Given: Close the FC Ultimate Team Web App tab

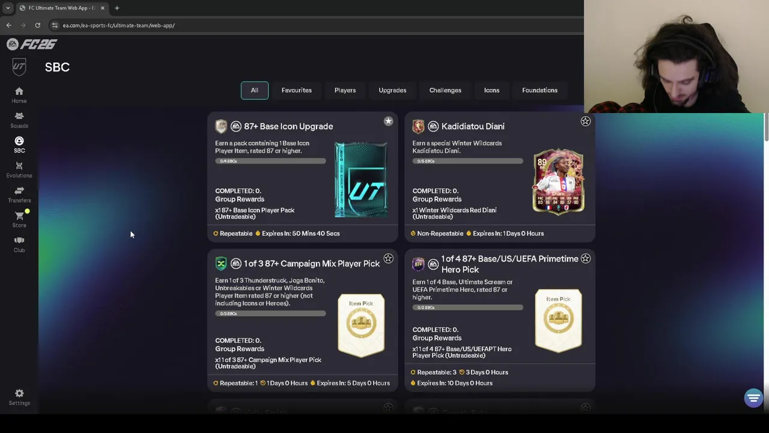Looking at the screenshot, I should coord(102,8).
